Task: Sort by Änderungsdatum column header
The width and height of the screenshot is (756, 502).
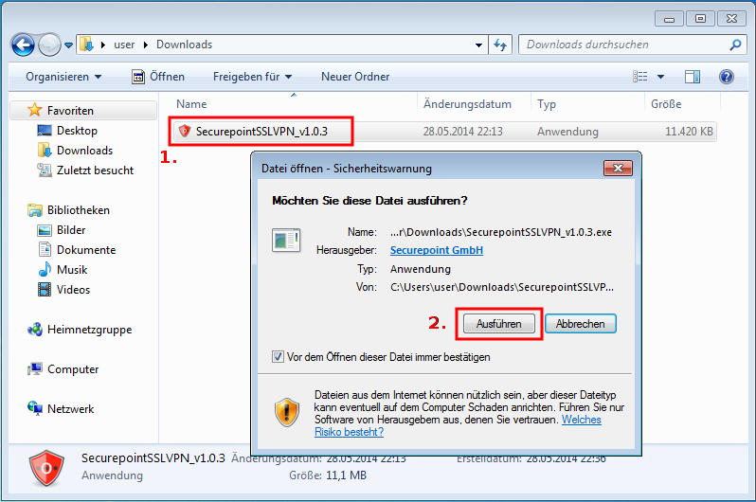Action: (467, 104)
